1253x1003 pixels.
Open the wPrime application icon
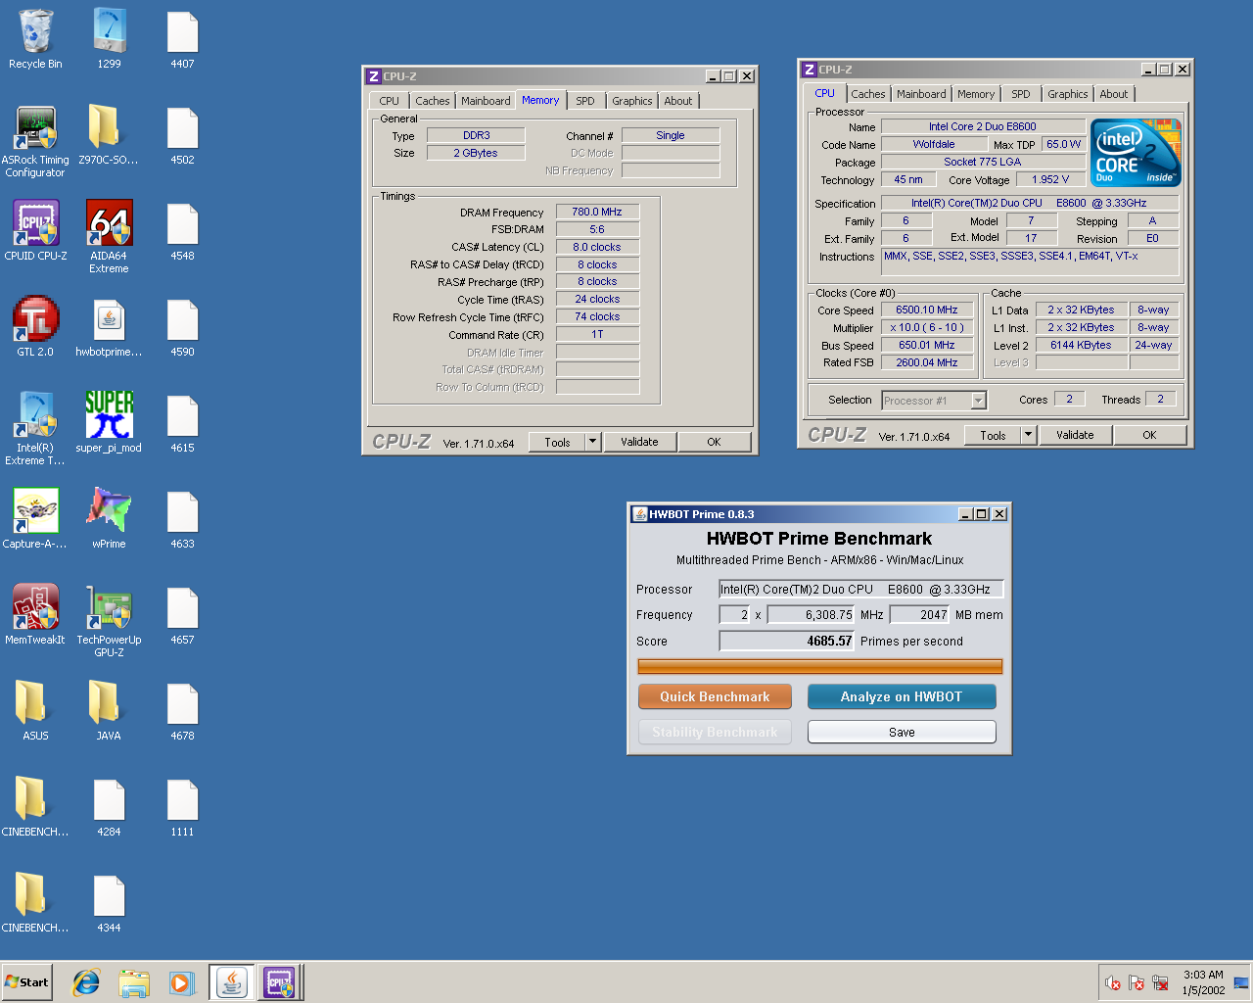point(109,519)
